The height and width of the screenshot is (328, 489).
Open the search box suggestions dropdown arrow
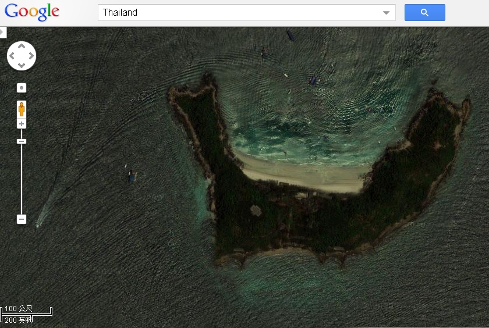point(386,13)
